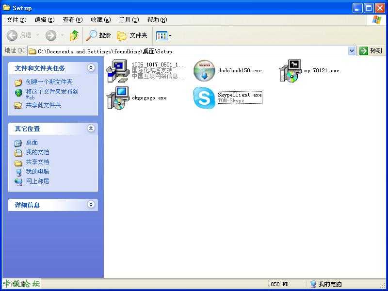Click 将这个文件夹发布到 Web link

[52, 94]
